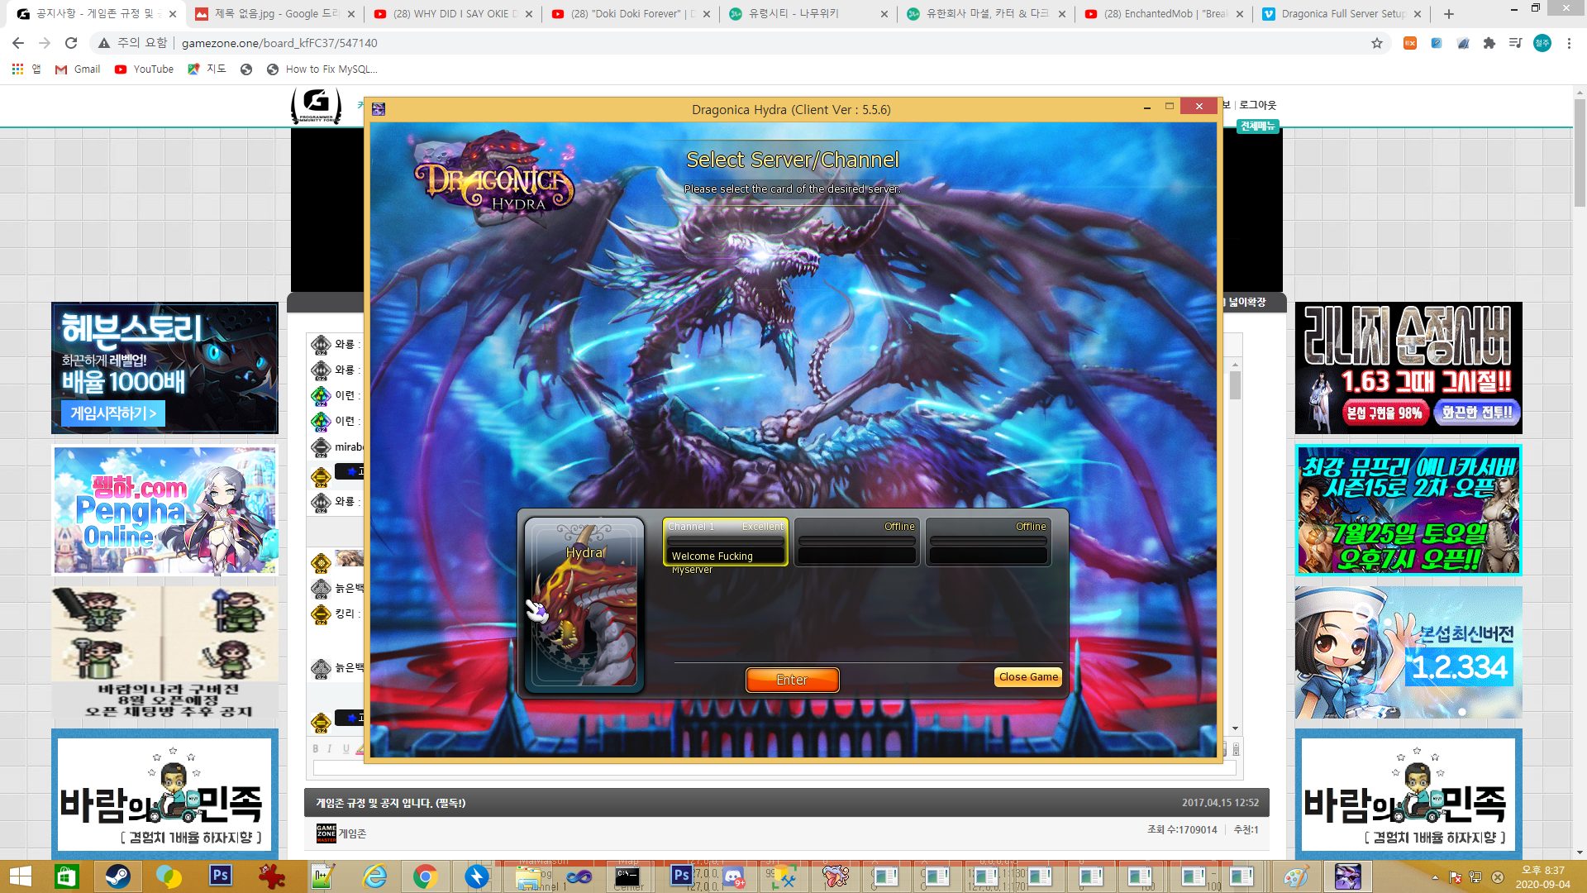Open the Apps bookmark shortcut

[26, 69]
